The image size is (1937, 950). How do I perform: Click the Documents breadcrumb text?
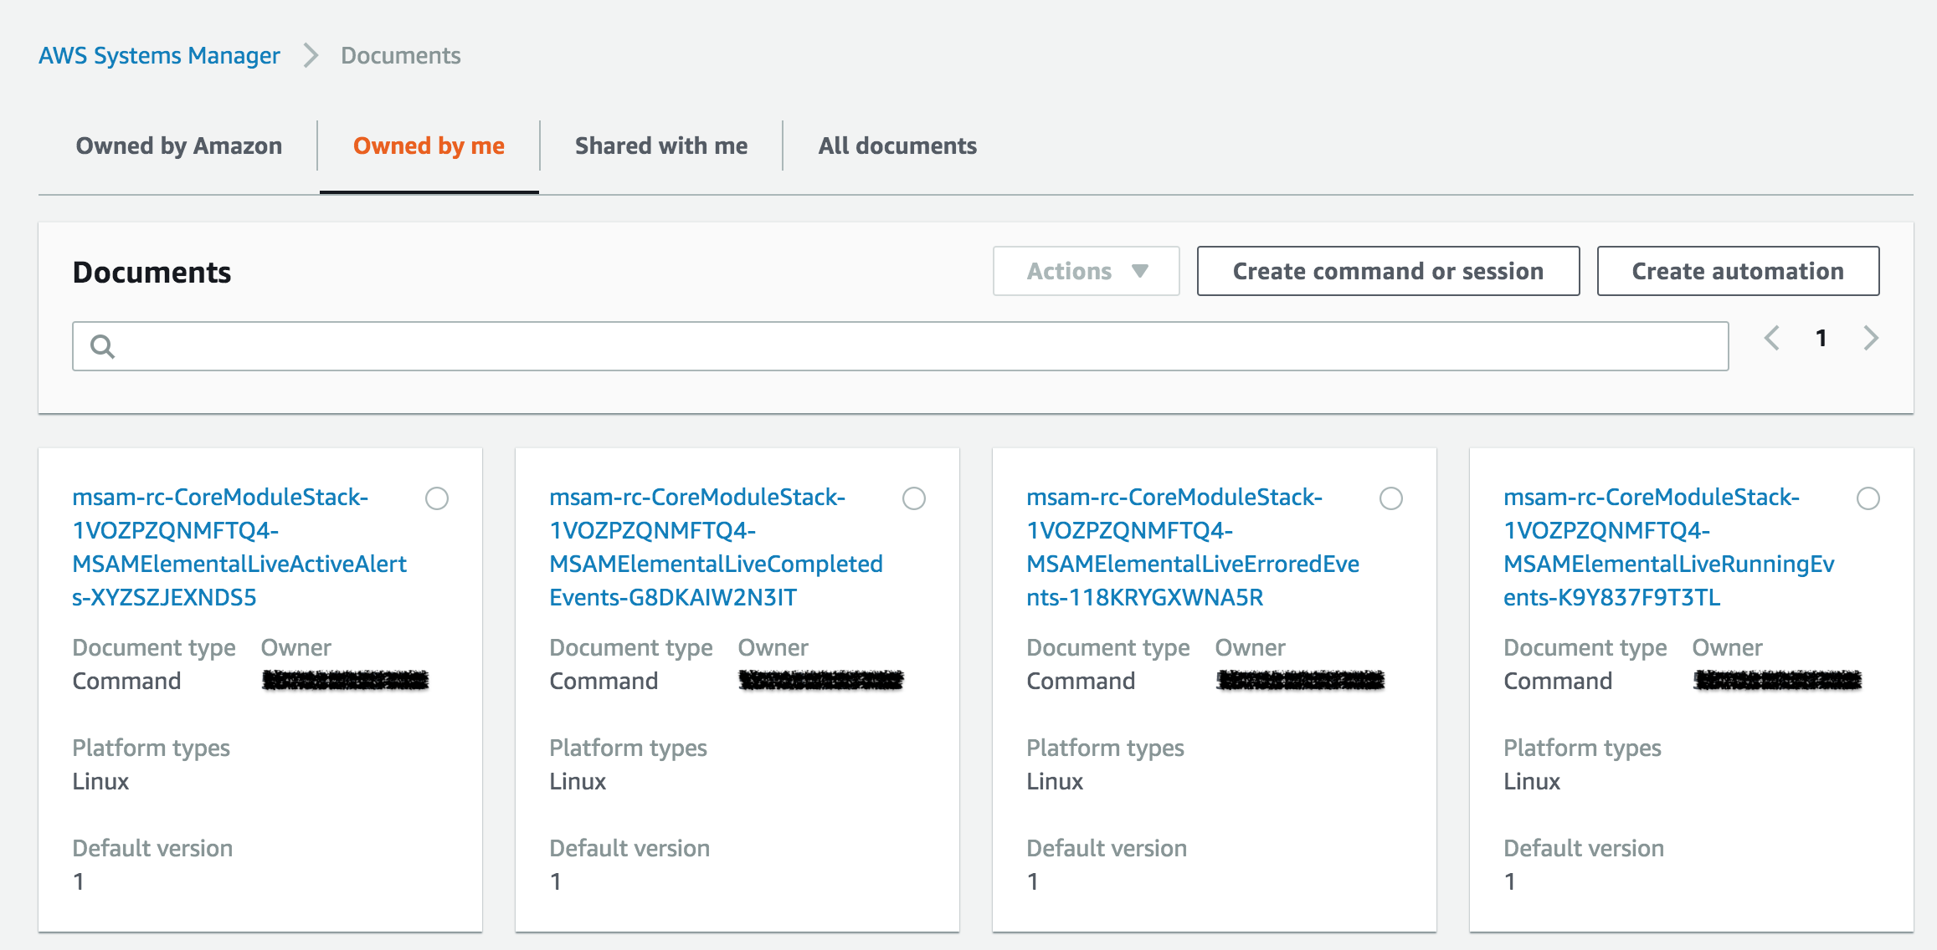[x=401, y=56]
